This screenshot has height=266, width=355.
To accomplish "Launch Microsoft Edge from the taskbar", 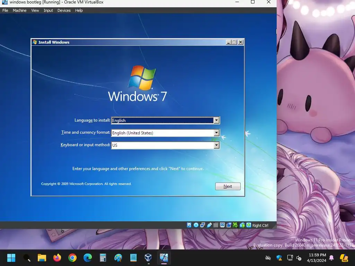I will pyautogui.click(x=88, y=258).
